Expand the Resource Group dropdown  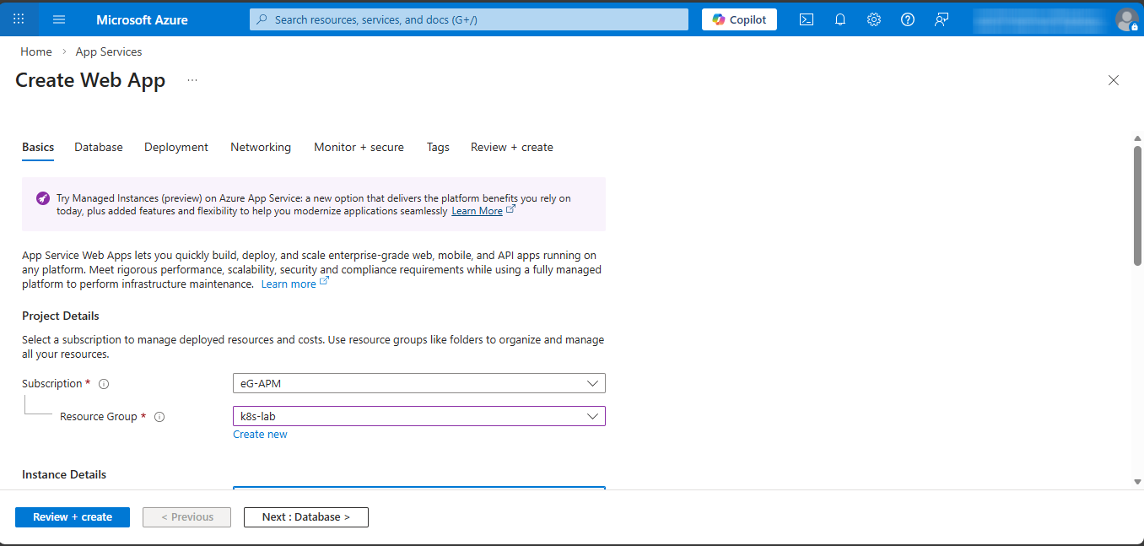(x=419, y=416)
